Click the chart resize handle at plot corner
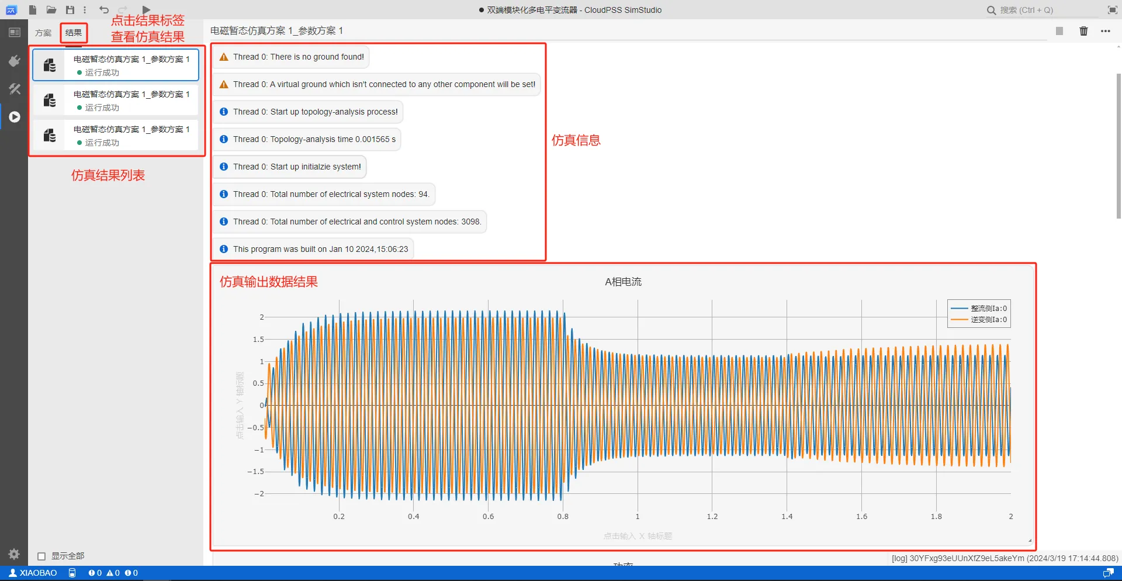The height and width of the screenshot is (581, 1122). point(1029,541)
